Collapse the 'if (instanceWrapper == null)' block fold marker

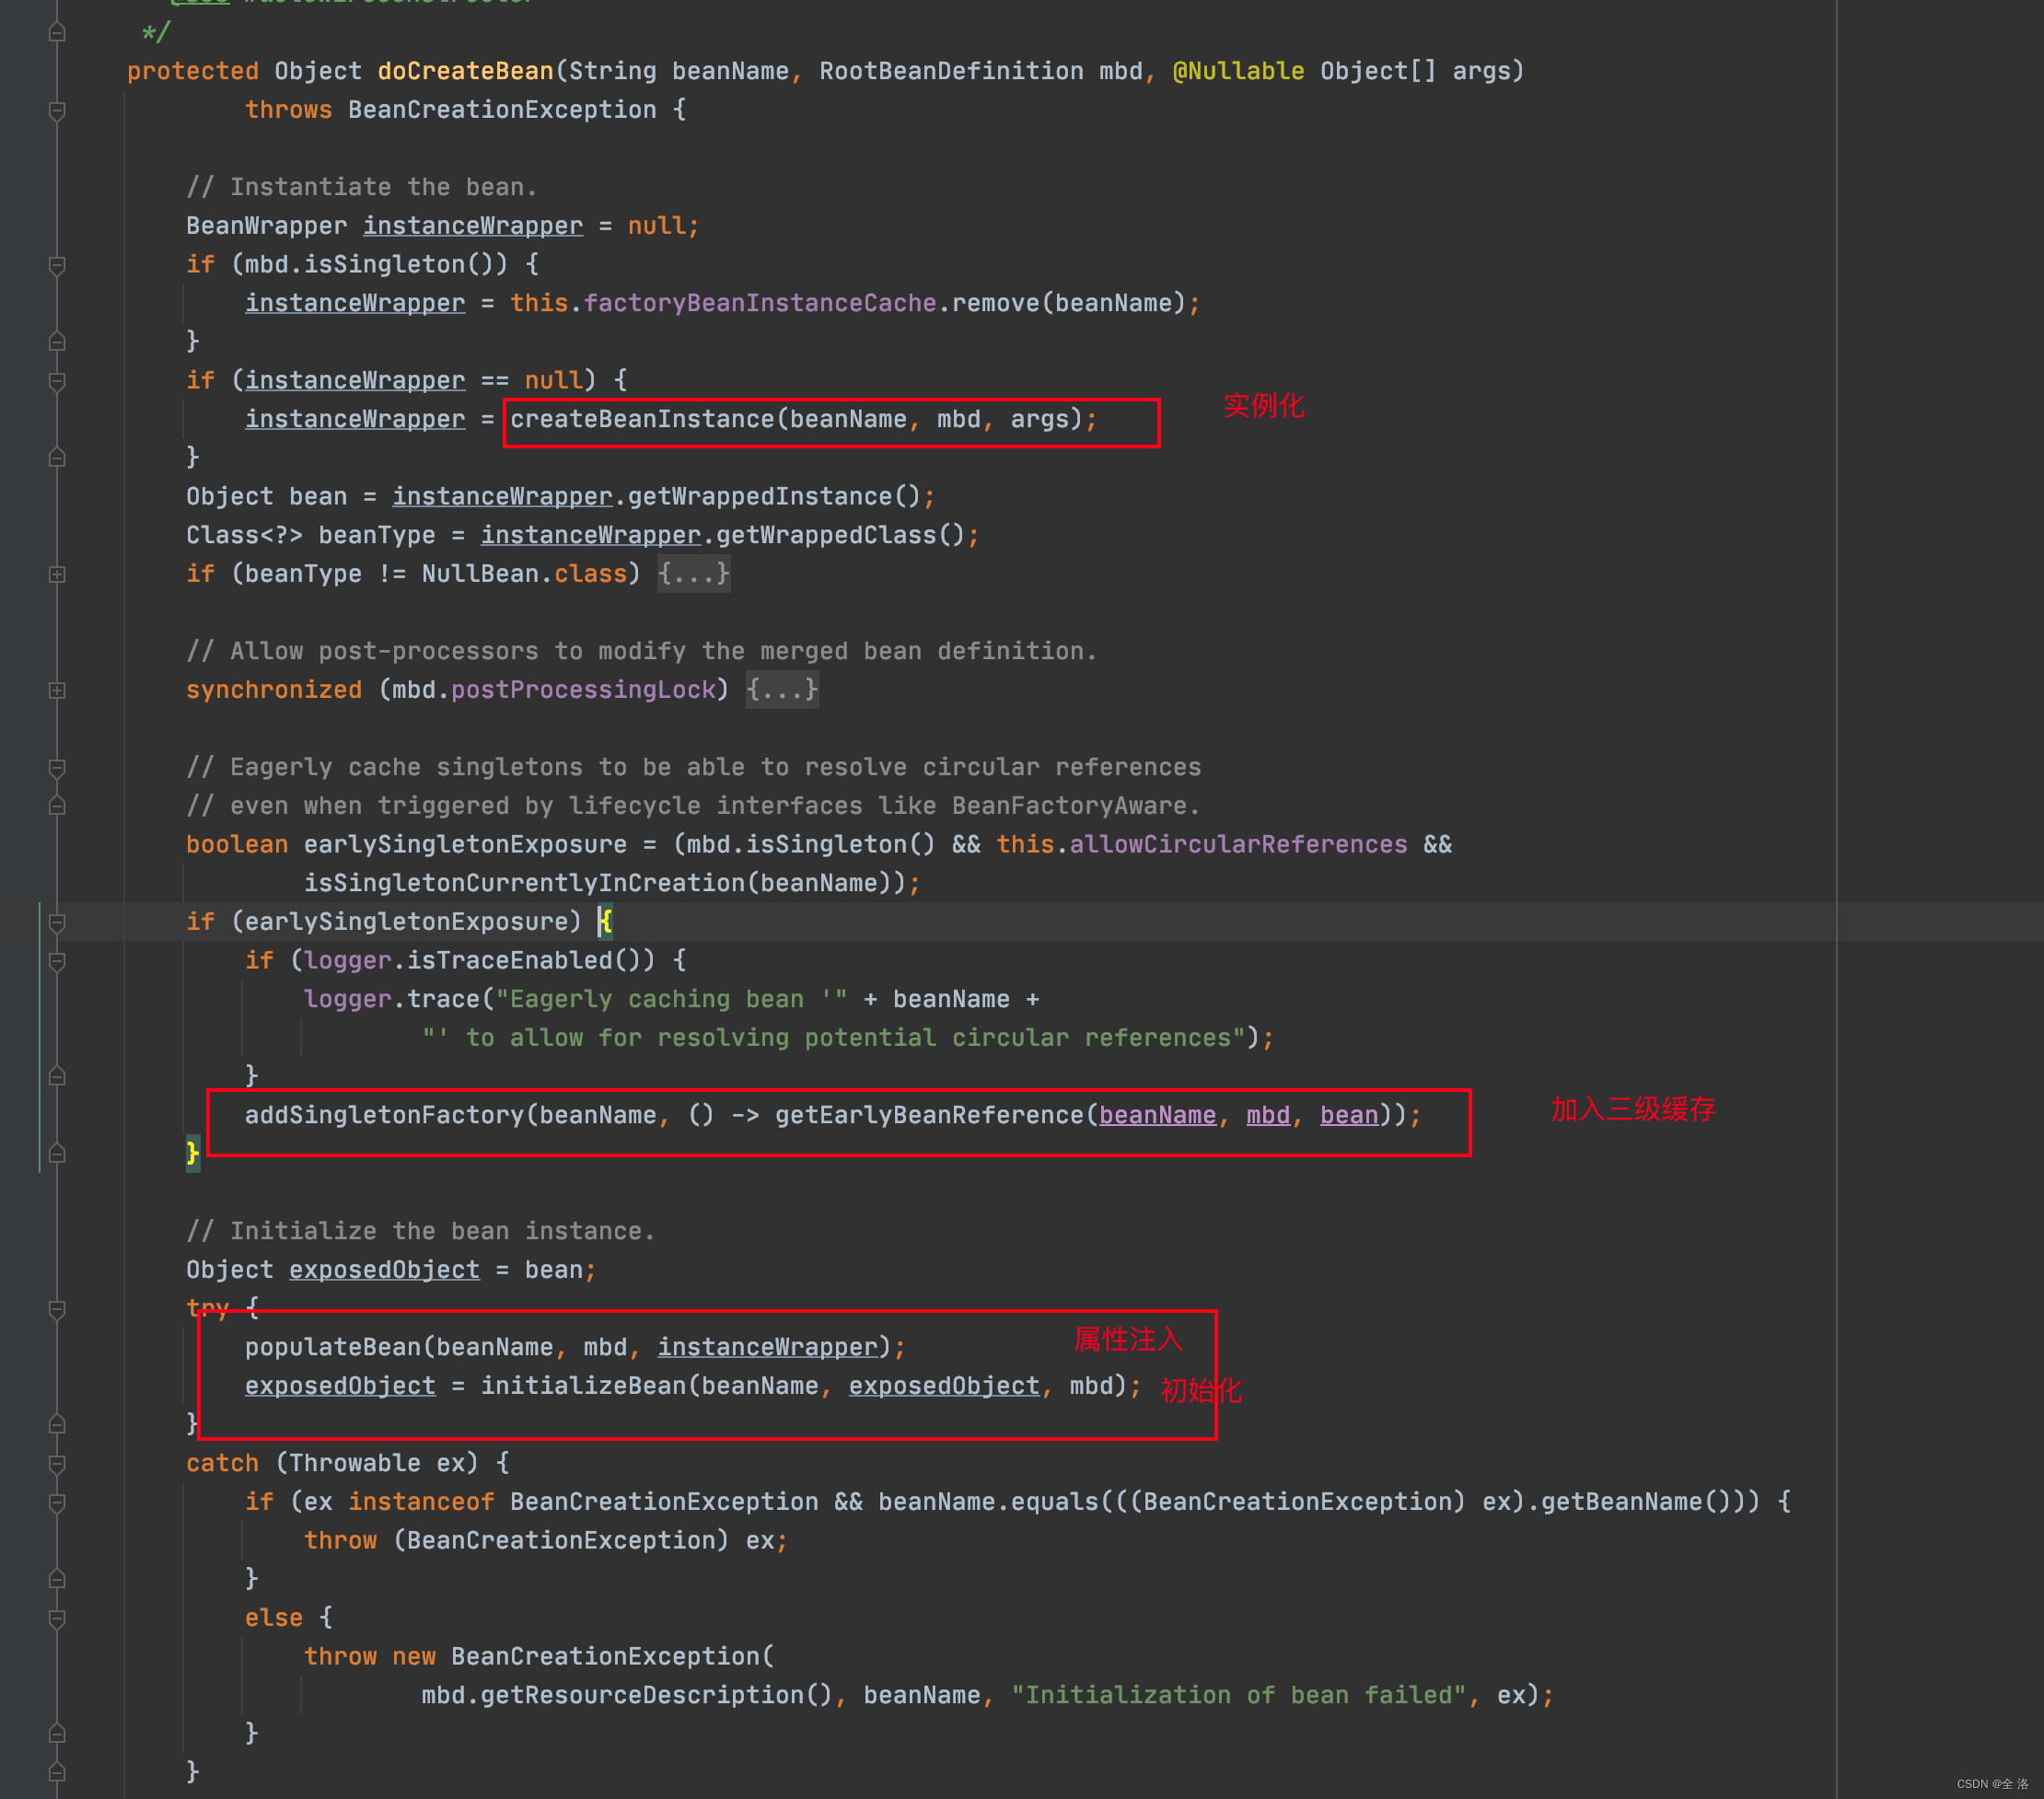pos(57,381)
